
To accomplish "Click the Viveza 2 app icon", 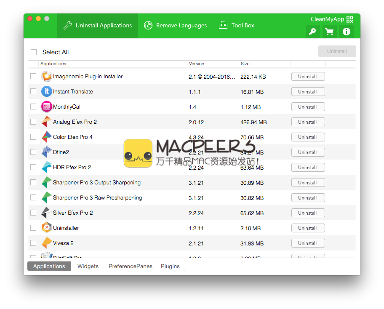I will coord(46,243).
